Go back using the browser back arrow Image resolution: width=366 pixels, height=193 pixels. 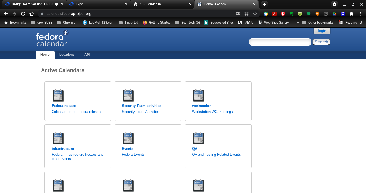coord(6,14)
